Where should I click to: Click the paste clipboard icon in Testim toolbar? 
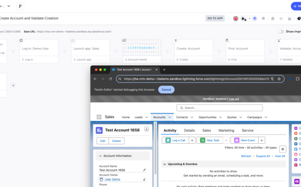[x=289, y=18]
